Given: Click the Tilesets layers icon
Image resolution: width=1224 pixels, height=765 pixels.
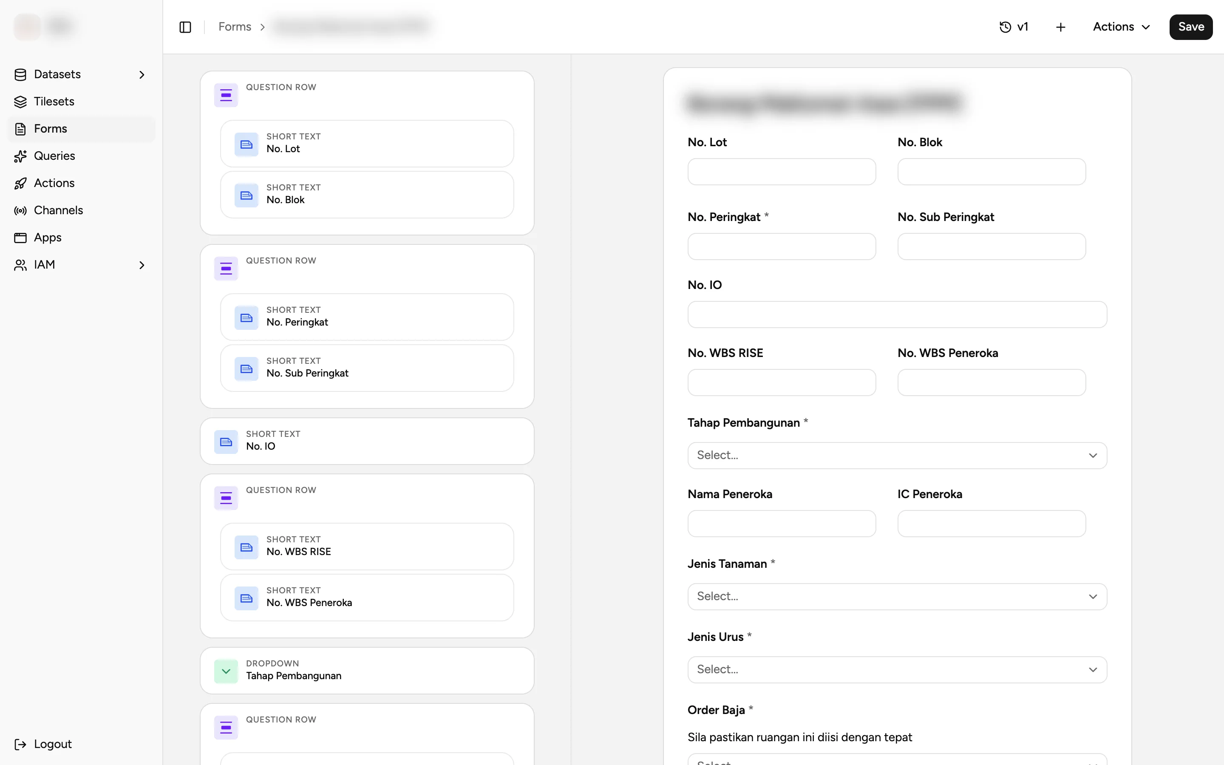Looking at the screenshot, I should [x=20, y=102].
